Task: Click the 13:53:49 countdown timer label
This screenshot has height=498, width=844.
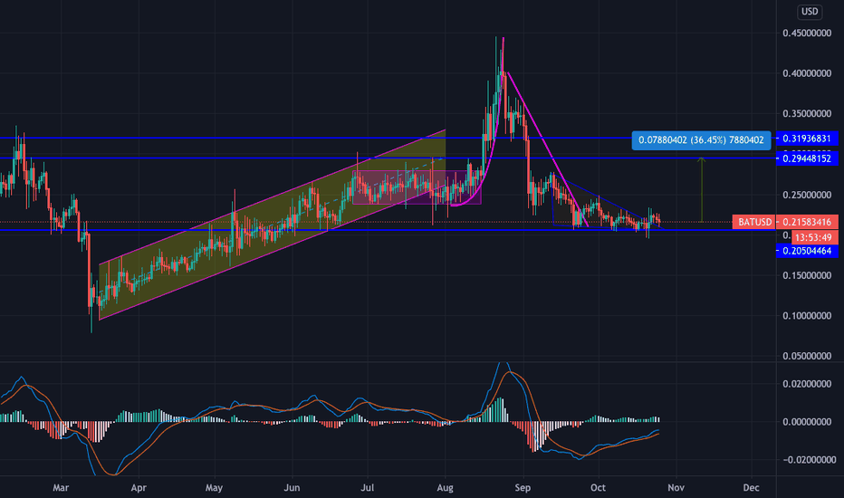Action: pyautogui.click(x=813, y=237)
